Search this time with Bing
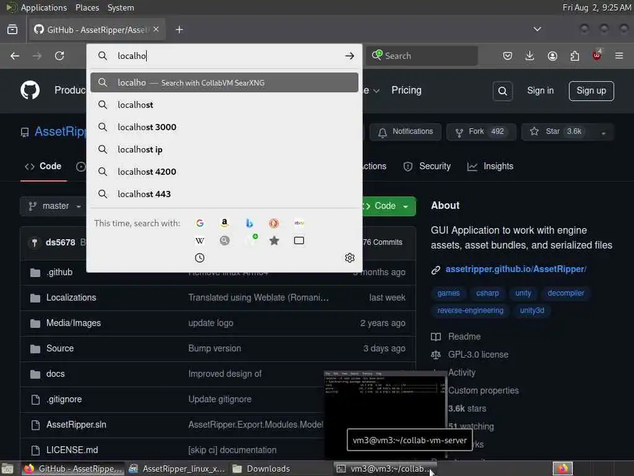 coord(249,223)
